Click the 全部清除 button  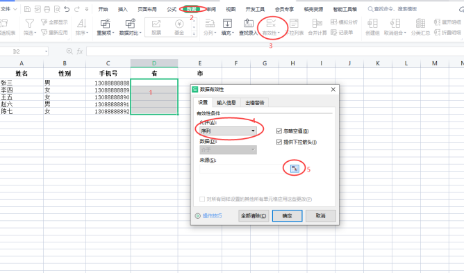click(x=254, y=216)
